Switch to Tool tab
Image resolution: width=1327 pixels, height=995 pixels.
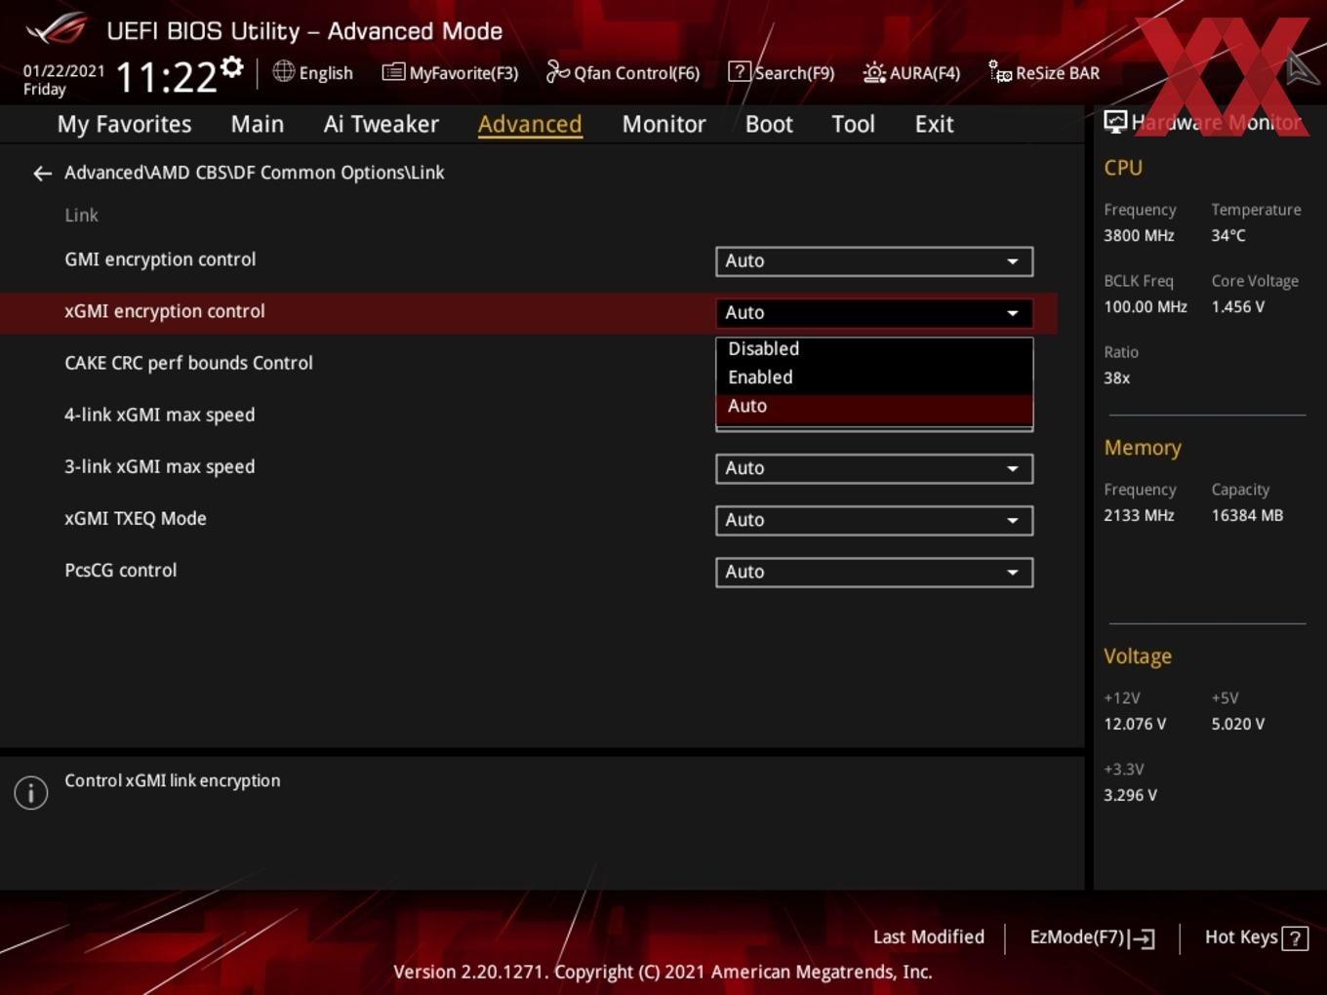(x=853, y=125)
